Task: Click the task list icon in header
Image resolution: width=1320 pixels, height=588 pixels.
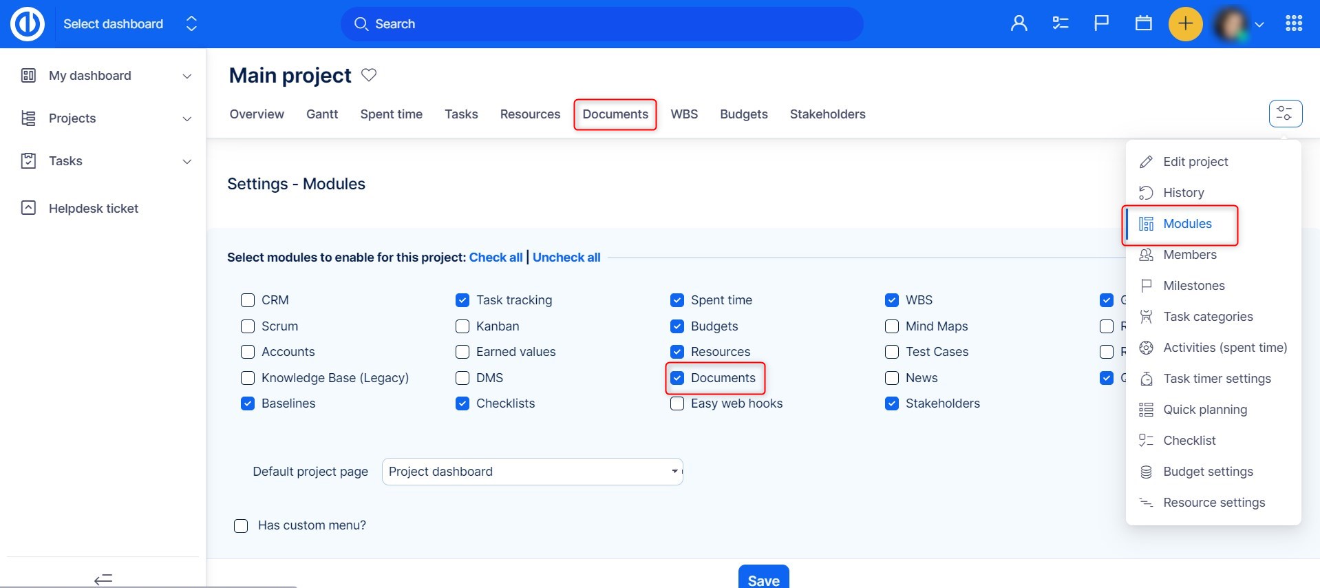Action: (1060, 24)
